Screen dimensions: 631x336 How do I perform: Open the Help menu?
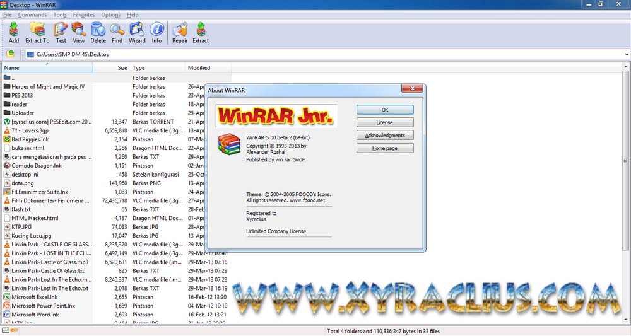(x=133, y=15)
